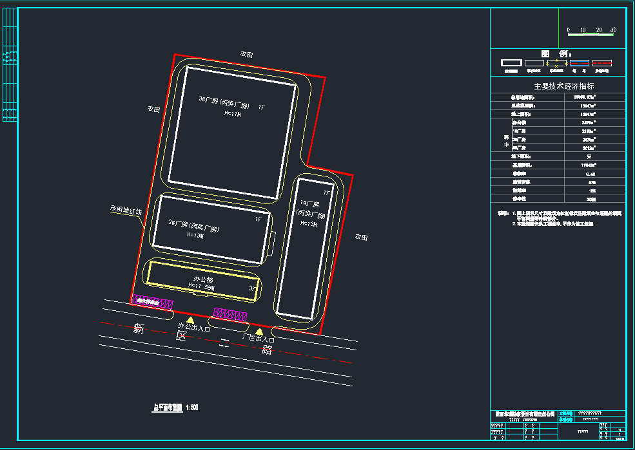Select the magenta hatched strip between the entrances
The height and width of the screenshot is (450, 635).
[x=230, y=314]
